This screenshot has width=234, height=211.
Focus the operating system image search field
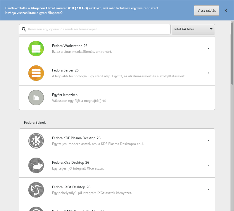(x=94, y=29)
